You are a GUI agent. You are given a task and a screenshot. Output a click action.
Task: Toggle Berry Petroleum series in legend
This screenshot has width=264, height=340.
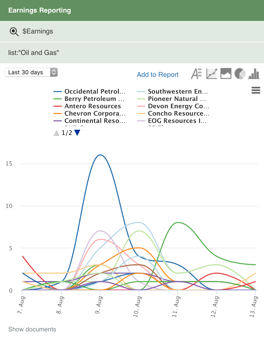click(89, 99)
